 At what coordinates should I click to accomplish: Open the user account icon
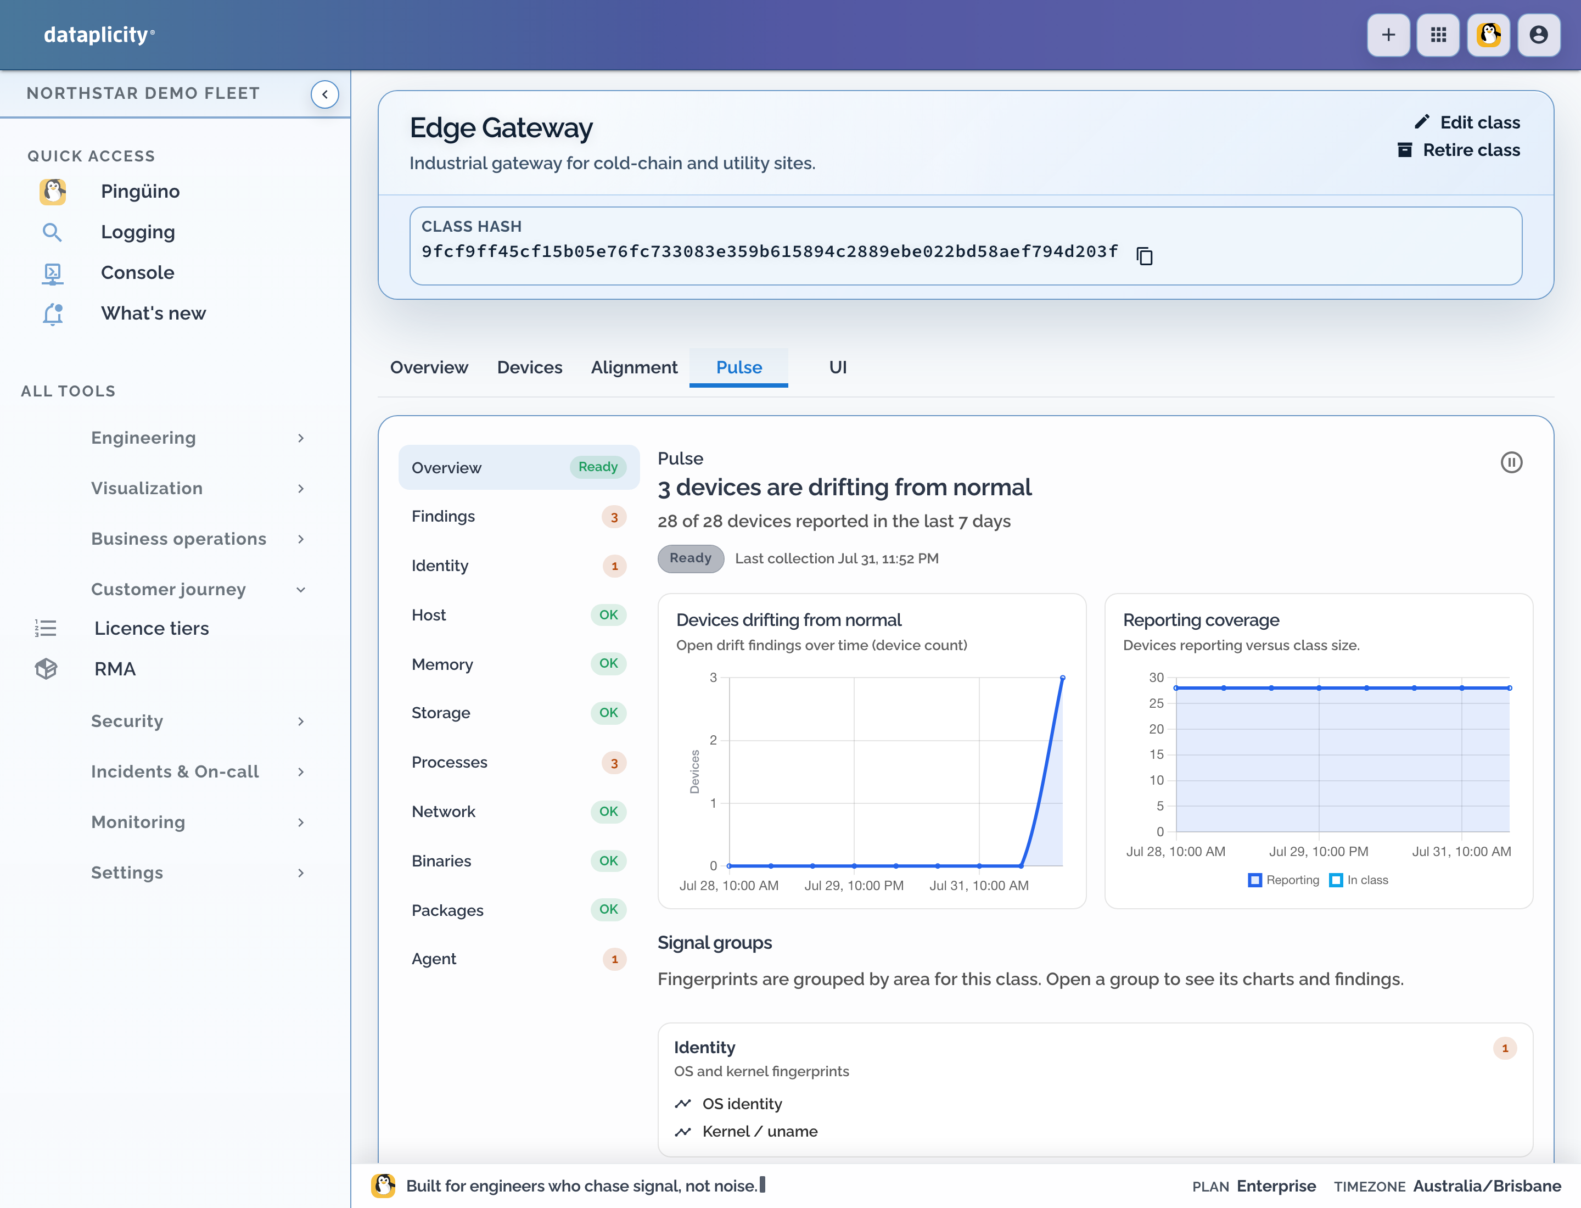(x=1539, y=35)
